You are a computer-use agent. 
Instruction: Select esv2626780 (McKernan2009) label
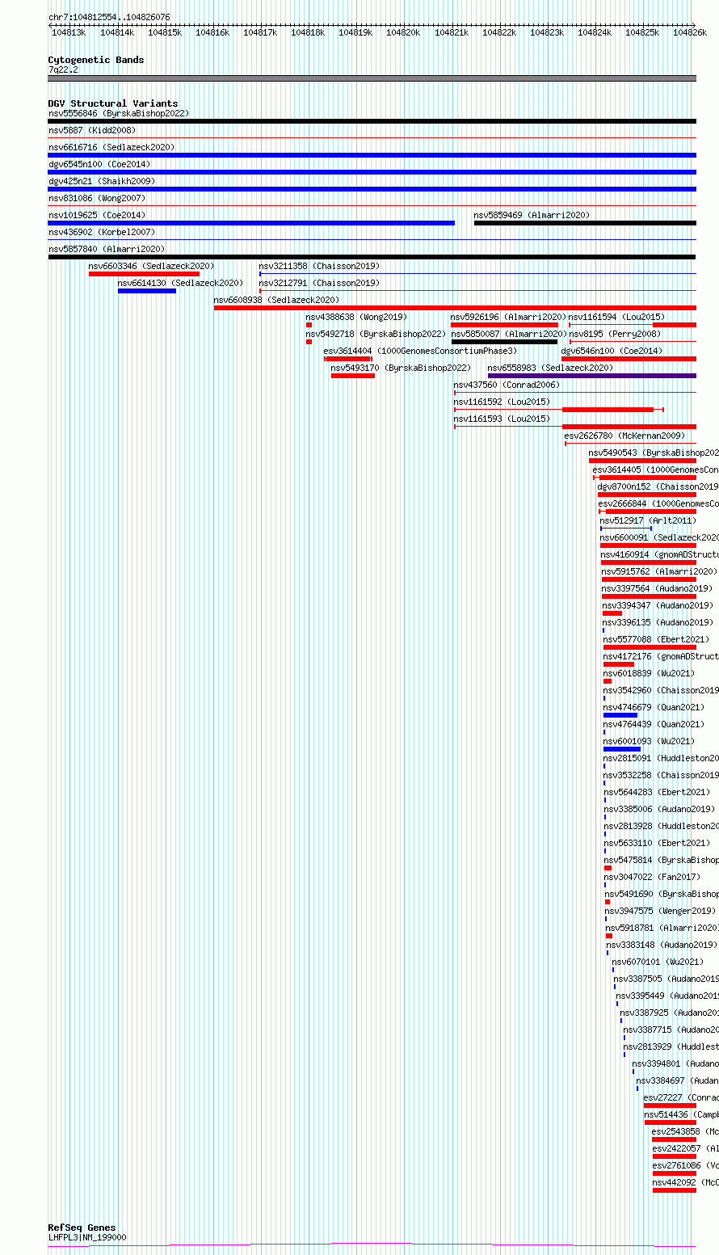624,436
